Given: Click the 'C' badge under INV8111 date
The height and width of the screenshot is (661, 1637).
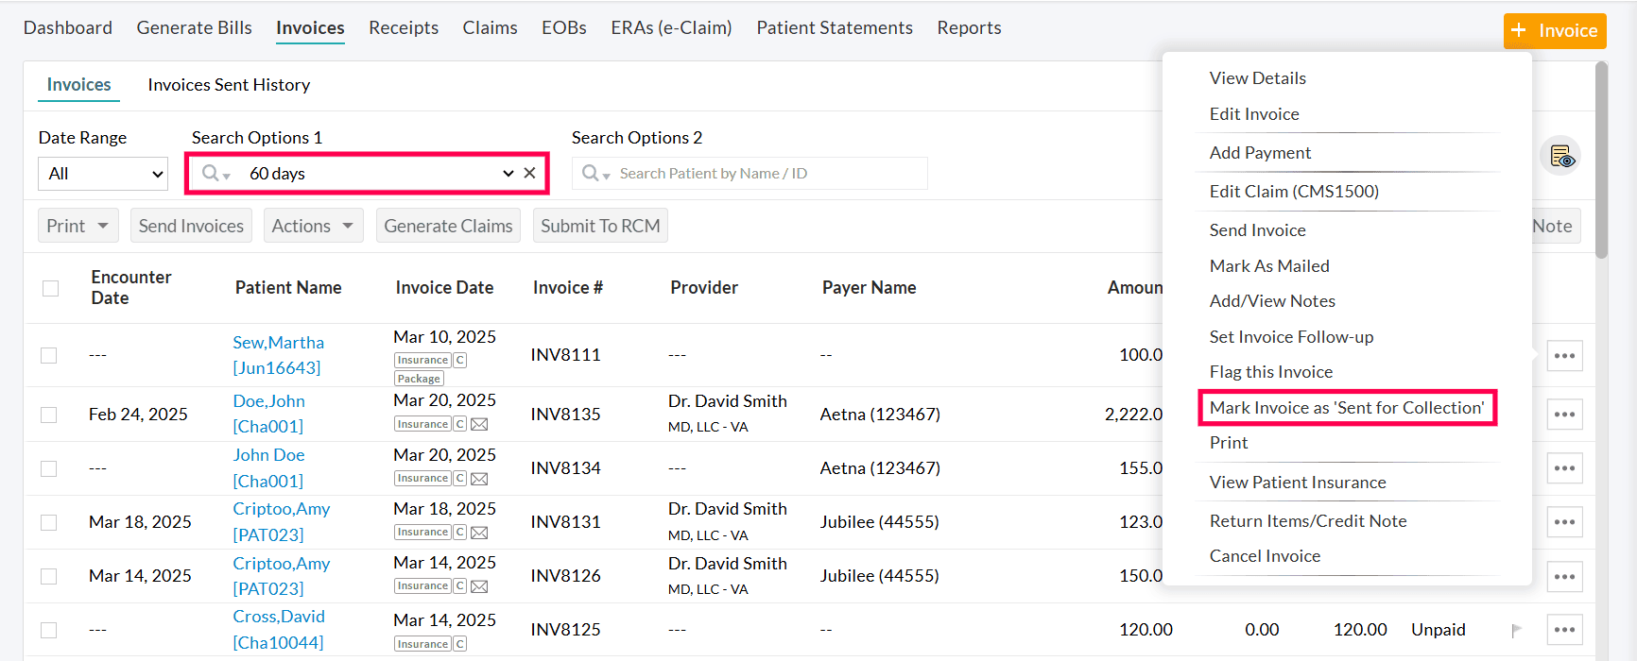Looking at the screenshot, I should 459,360.
